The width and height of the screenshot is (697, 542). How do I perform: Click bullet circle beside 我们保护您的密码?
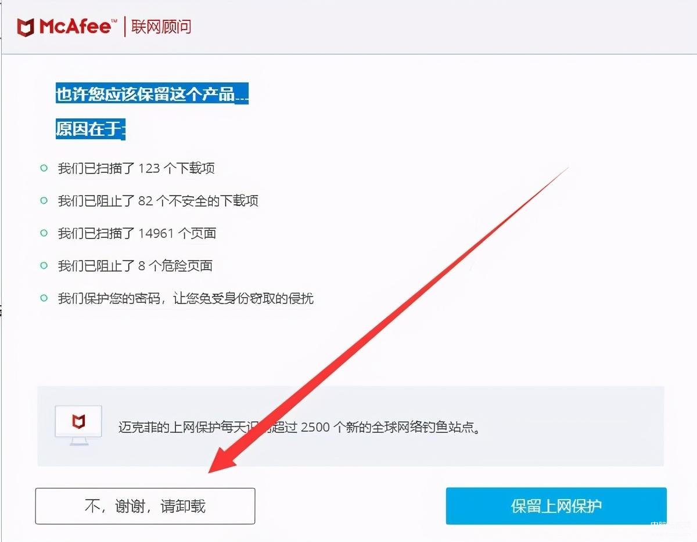[44, 298]
